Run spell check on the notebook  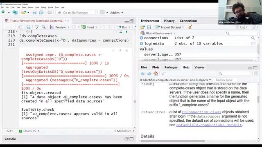(x=37, y=27)
